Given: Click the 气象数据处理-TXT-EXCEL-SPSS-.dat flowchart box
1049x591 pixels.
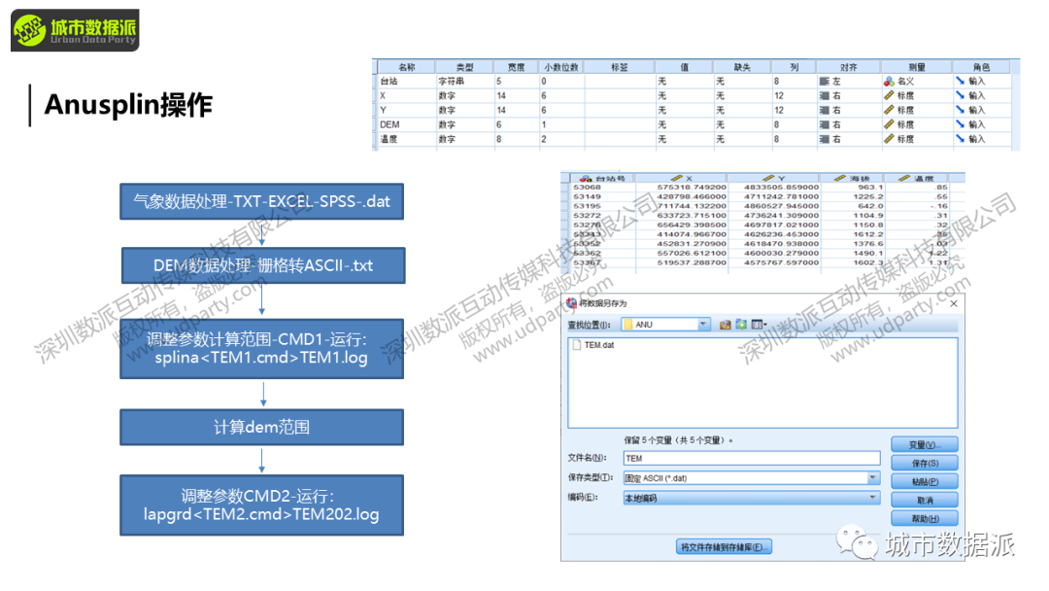Looking at the screenshot, I should pyautogui.click(x=261, y=201).
